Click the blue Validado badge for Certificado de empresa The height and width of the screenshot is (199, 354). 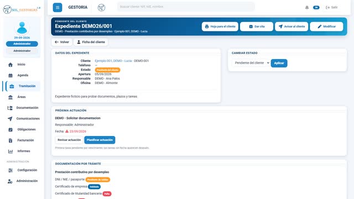click(94, 187)
